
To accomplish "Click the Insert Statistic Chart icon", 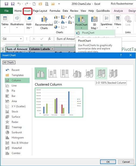I will point(63,22).
